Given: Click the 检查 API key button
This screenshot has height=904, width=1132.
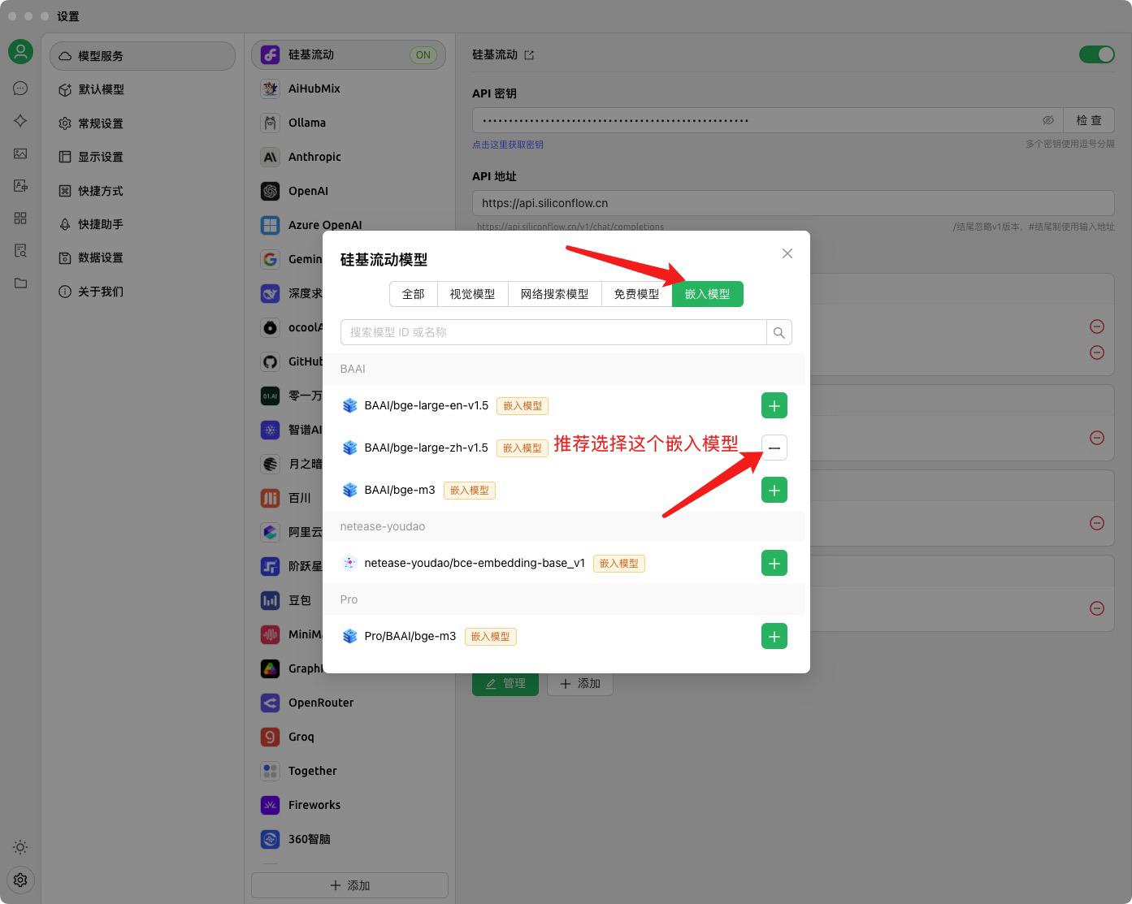Looking at the screenshot, I should (x=1089, y=120).
